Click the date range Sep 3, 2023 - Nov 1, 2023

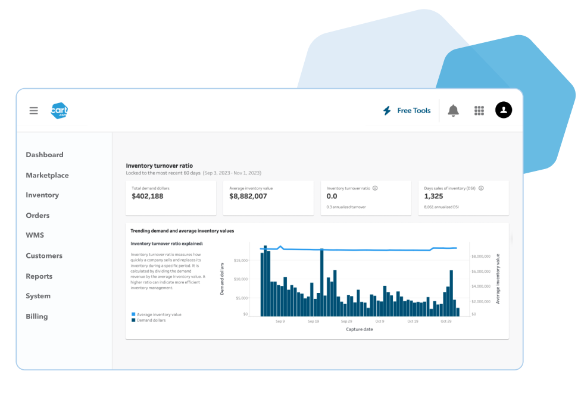point(232,173)
